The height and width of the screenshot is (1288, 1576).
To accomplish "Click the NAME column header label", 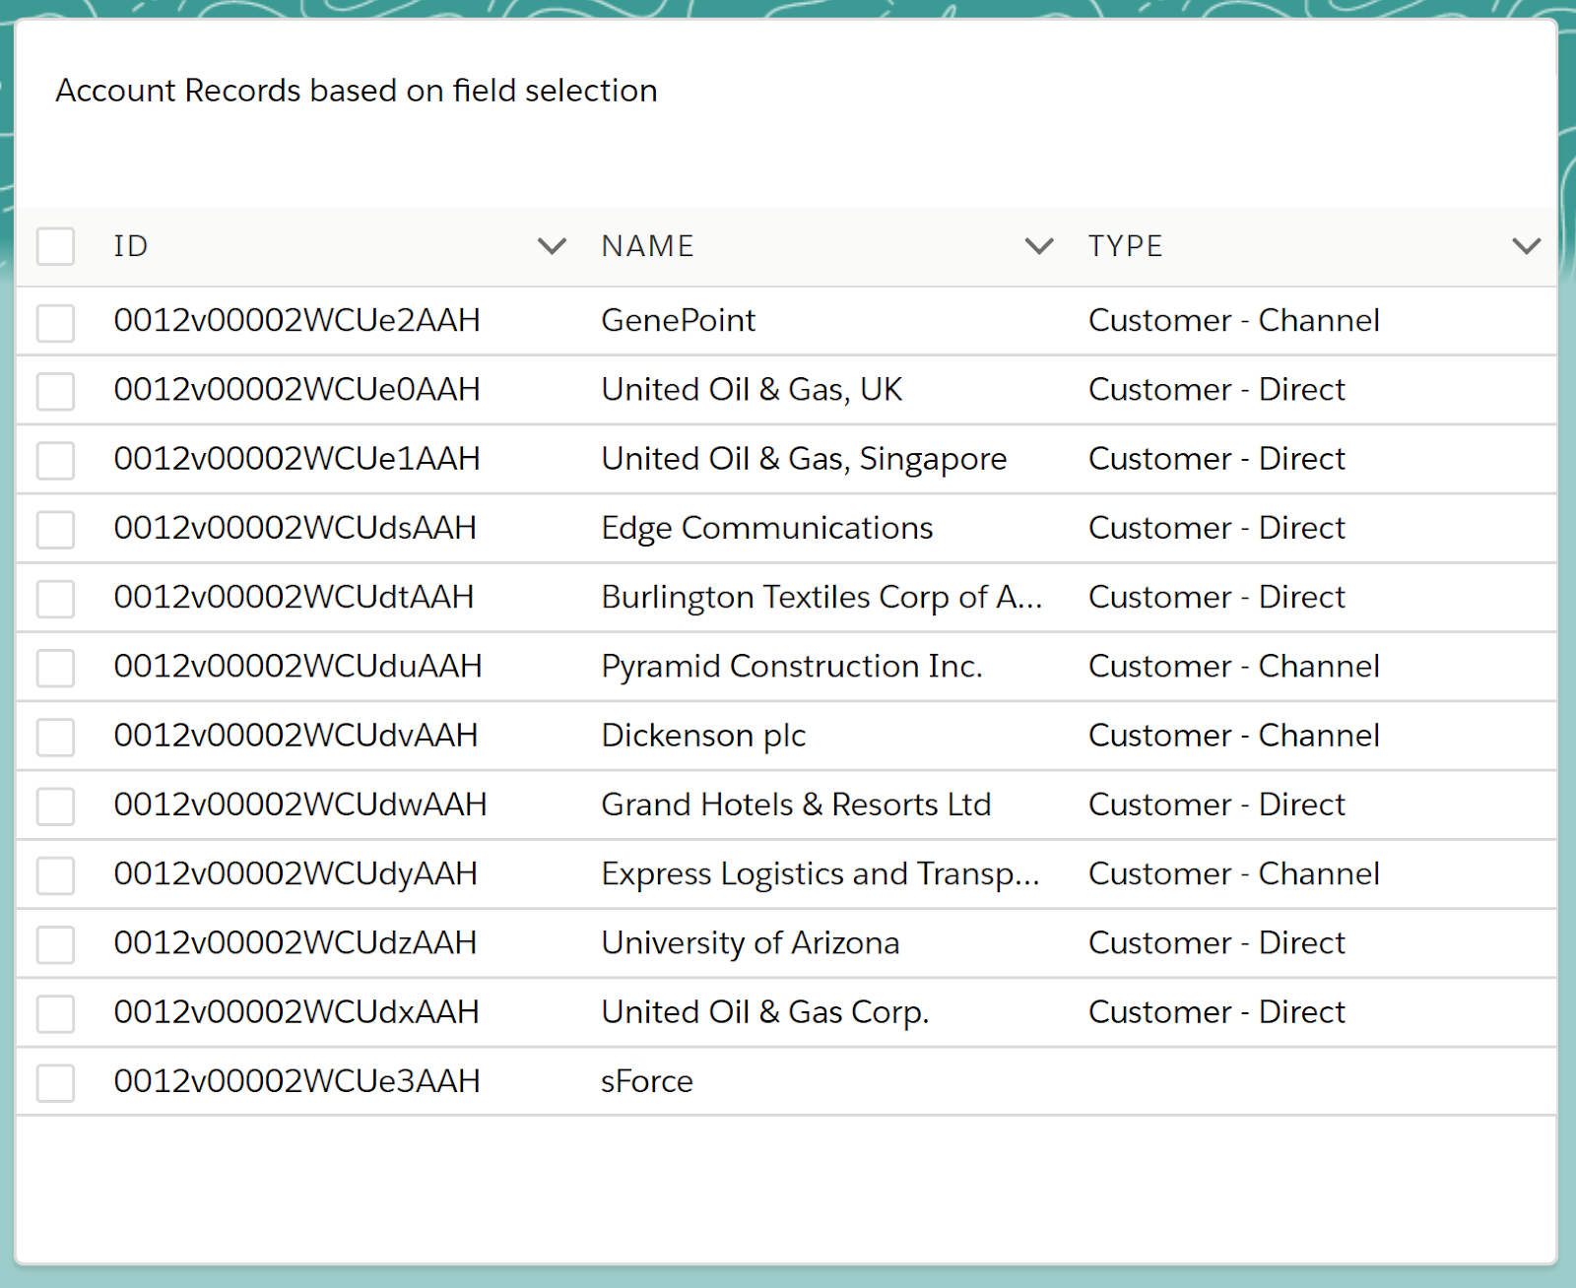I will click(x=648, y=246).
